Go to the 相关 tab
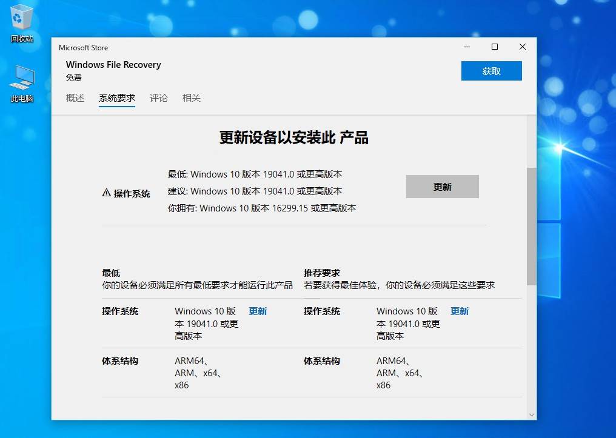This screenshot has height=438, width=616. coord(192,98)
